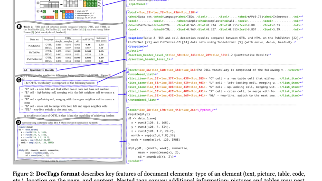The height and width of the screenshot is (181, 322).
Task: Click 'require(plyr)' in the left code box
Action: tap(26, 127)
